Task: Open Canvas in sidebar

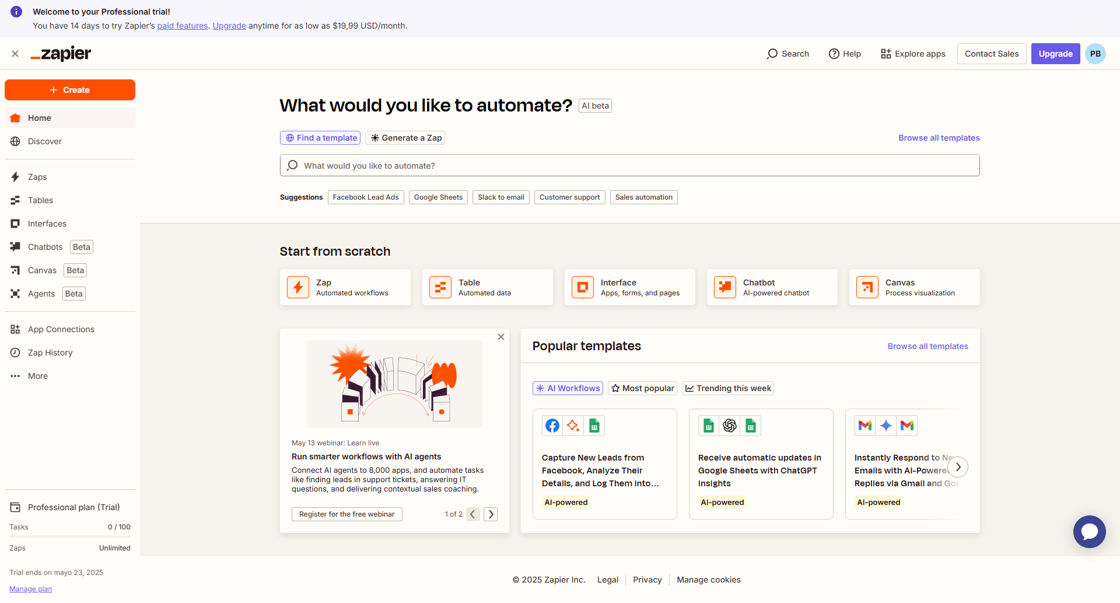Action: pyautogui.click(x=70, y=270)
